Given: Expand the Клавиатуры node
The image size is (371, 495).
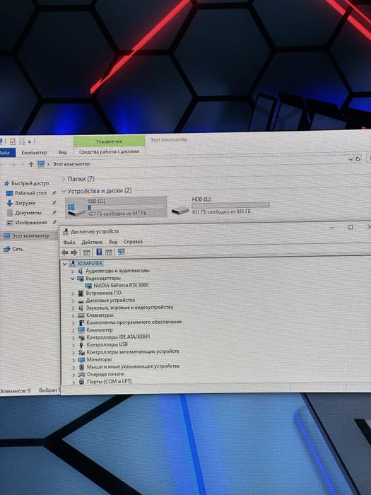Looking at the screenshot, I should [x=73, y=315].
